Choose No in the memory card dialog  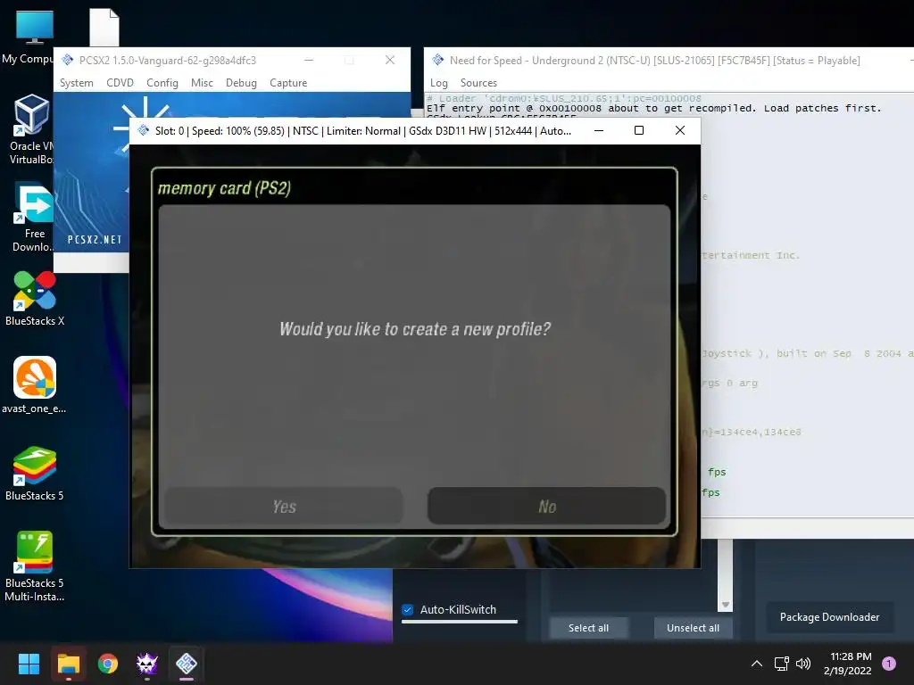pos(547,507)
